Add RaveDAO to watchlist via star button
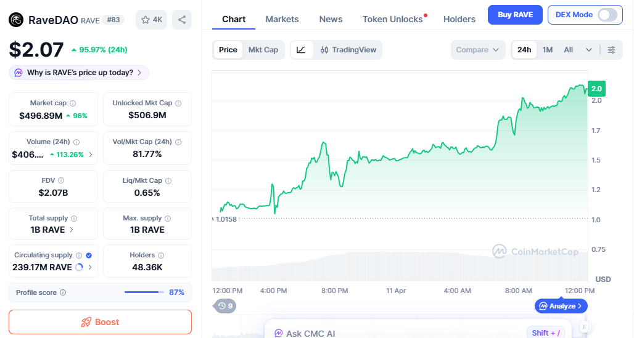Viewport: 634px width, 338px height. coord(152,20)
